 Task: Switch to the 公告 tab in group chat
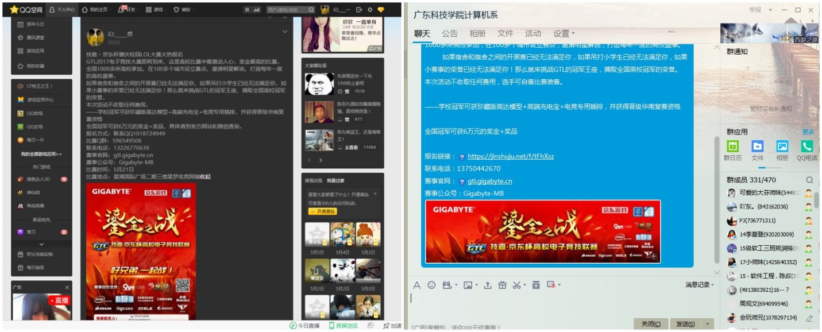click(450, 33)
